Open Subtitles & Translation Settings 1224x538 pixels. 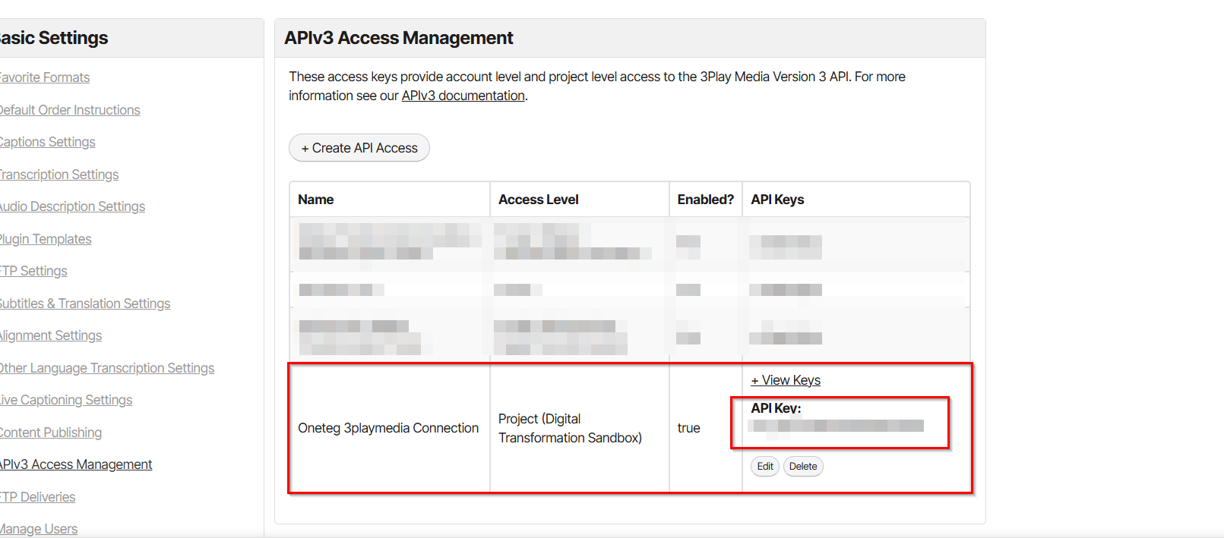[85, 304]
